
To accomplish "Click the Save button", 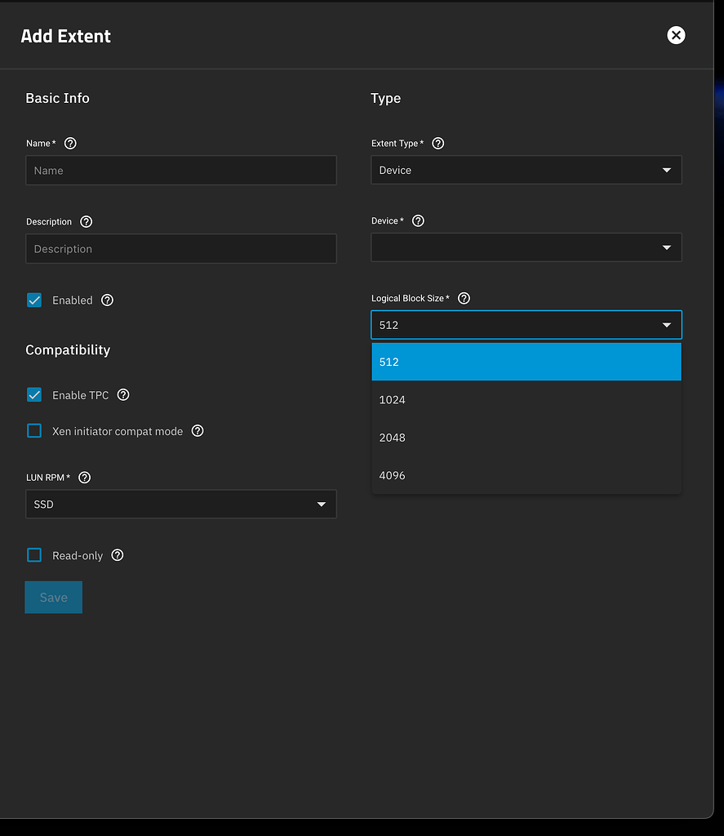I will click(53, 597).
